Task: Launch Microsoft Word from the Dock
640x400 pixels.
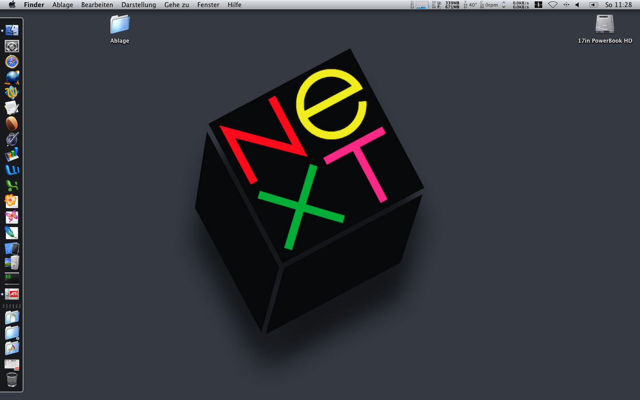Action: tap(12, 170)
